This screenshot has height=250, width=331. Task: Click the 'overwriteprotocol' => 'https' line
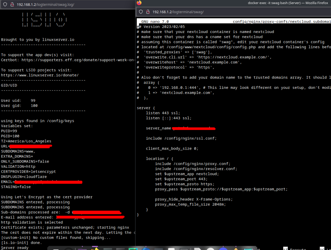coord(176,67)
